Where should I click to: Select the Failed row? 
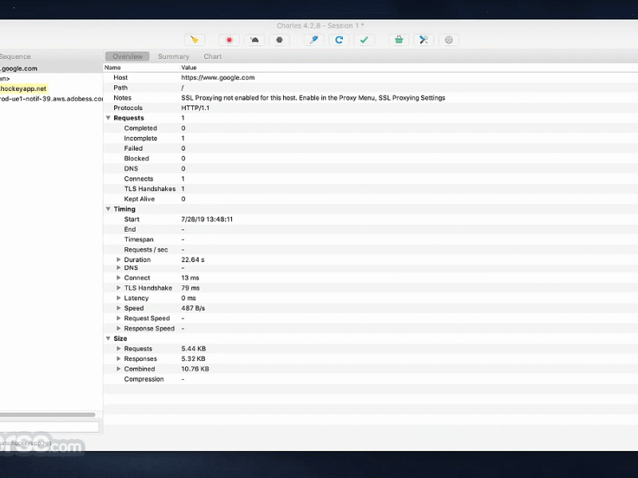(371, 148)
